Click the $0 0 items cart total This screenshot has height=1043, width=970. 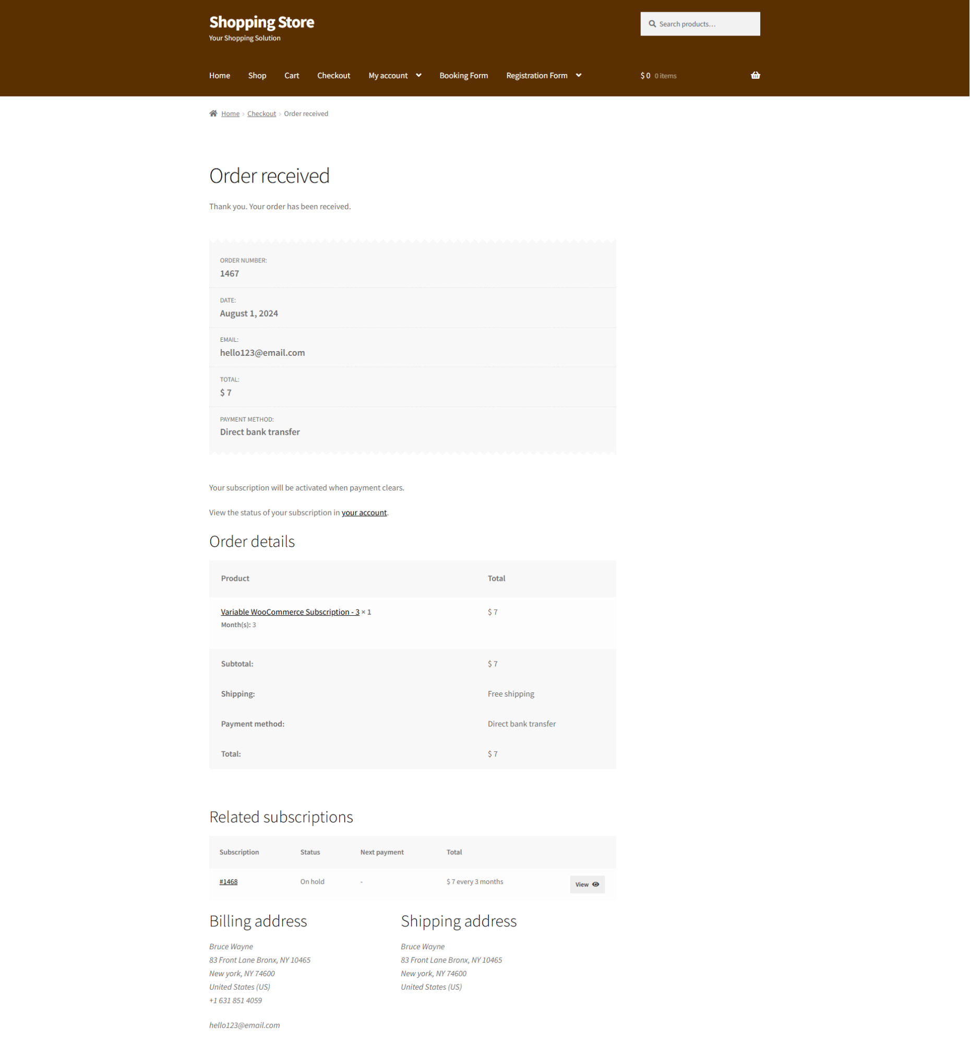tap(658, 76)
